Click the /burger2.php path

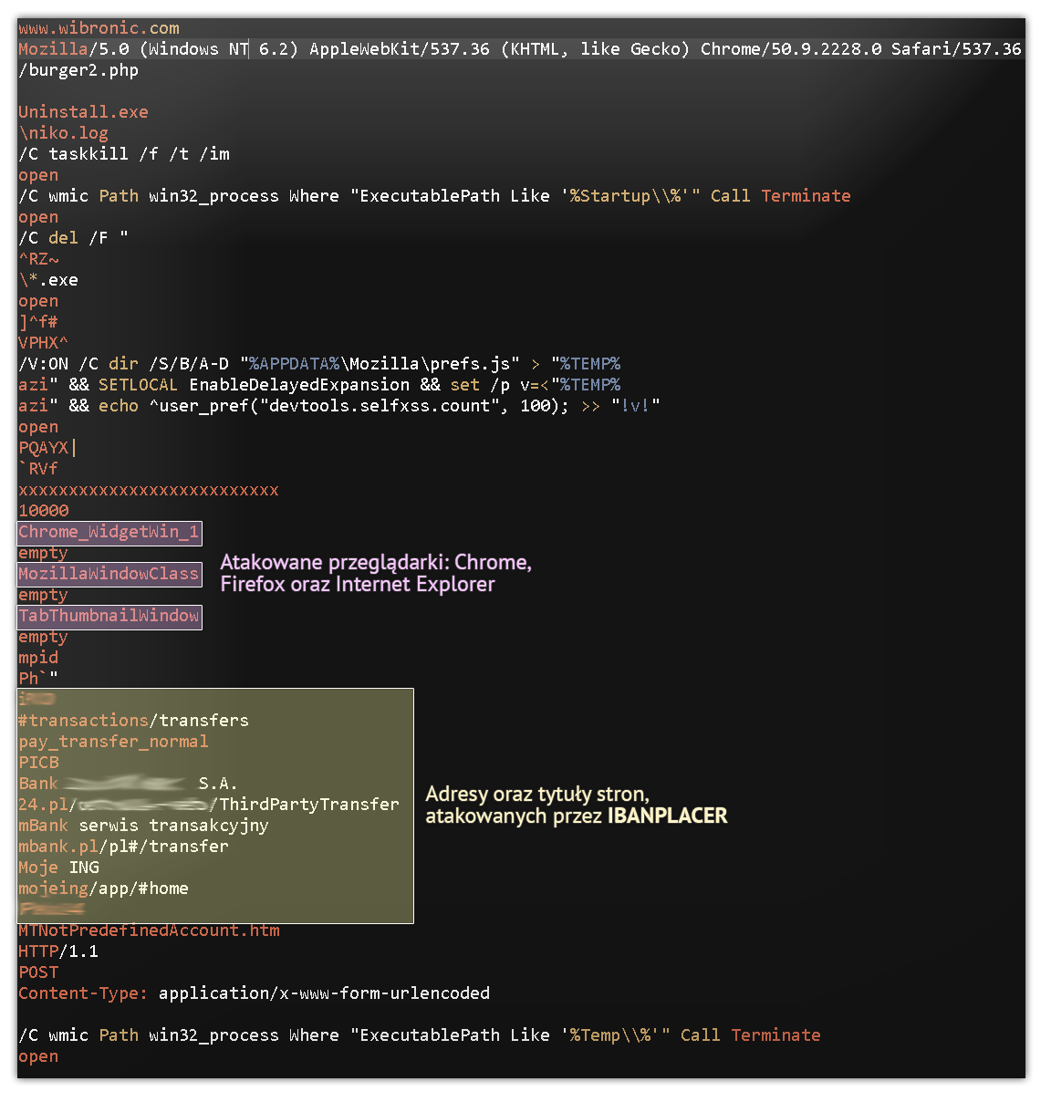(78, 70)
